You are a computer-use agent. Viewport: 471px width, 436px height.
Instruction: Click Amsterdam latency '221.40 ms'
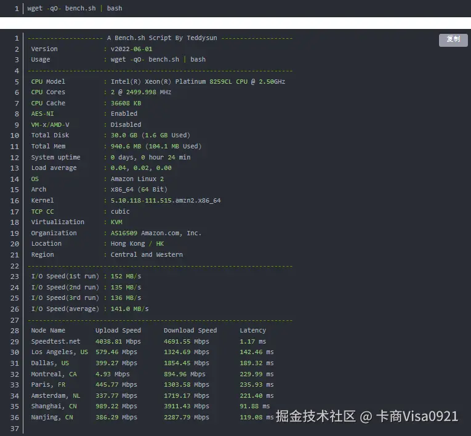point(257,396)
